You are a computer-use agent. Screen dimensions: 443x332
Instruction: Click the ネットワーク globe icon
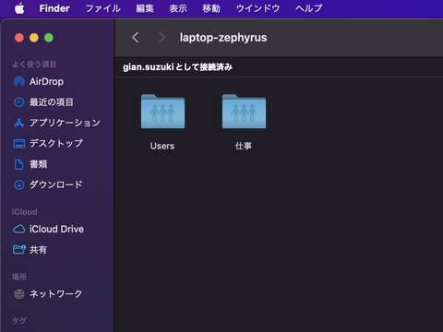click(19, 294)
